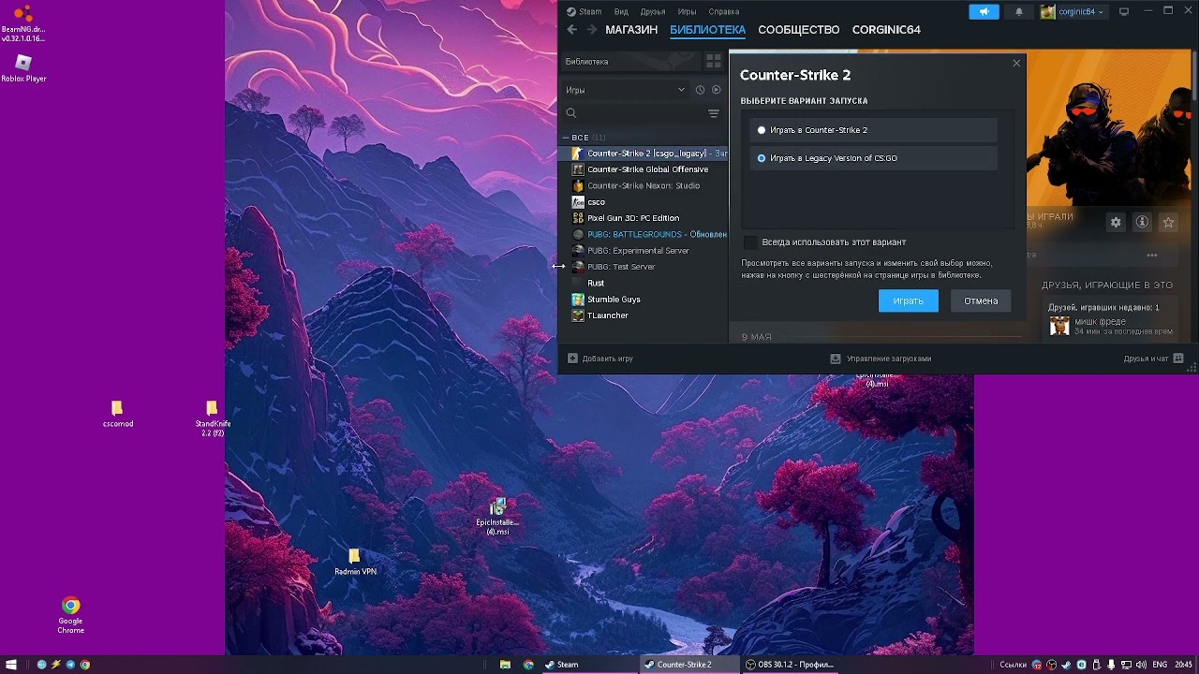Select TLauncher in library list
The image size is (1199, 674).
[x=644, y=315]
